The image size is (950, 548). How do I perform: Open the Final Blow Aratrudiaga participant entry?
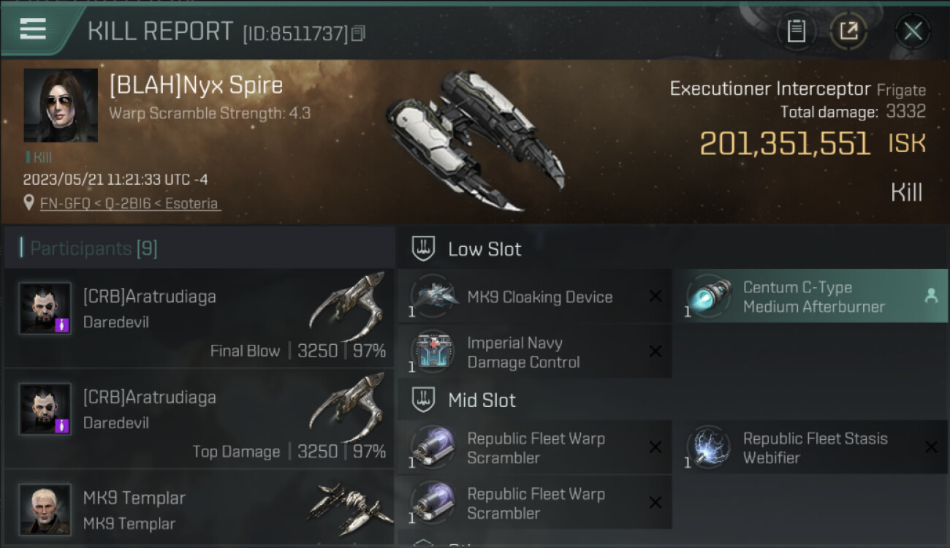tap(199, 318)
